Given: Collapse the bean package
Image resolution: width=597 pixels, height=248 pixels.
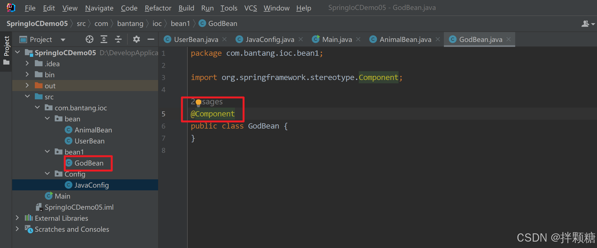Looking at the screenshot, I should coord(47,118).
